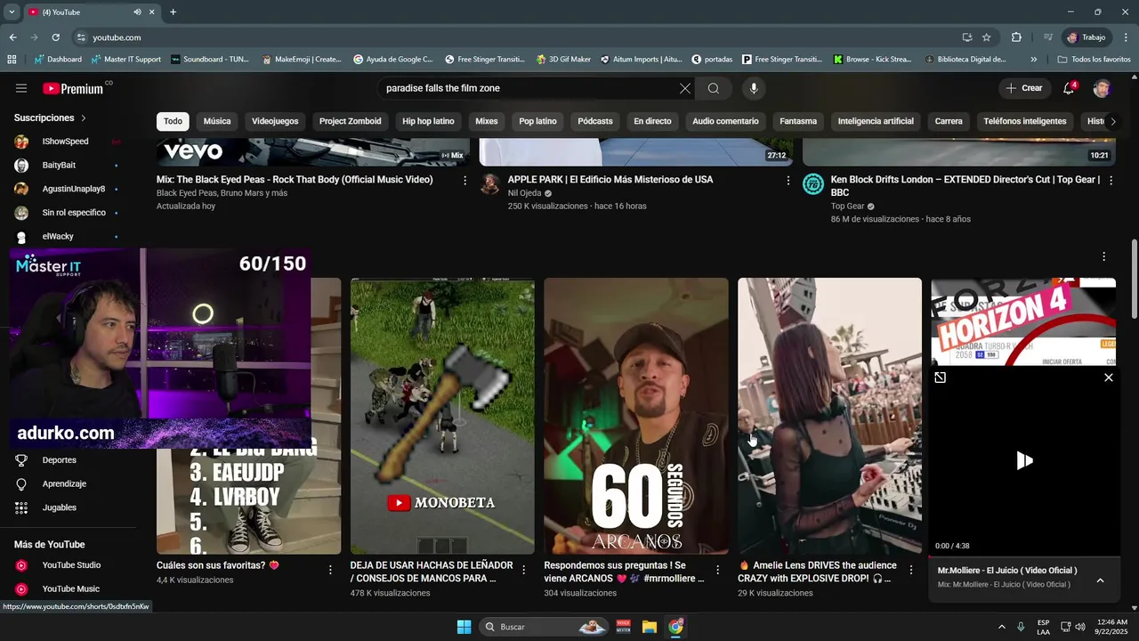Screen dimensions: 1139x641
Task: Open options for Amelie Lens short
Action: pos(910,570)
